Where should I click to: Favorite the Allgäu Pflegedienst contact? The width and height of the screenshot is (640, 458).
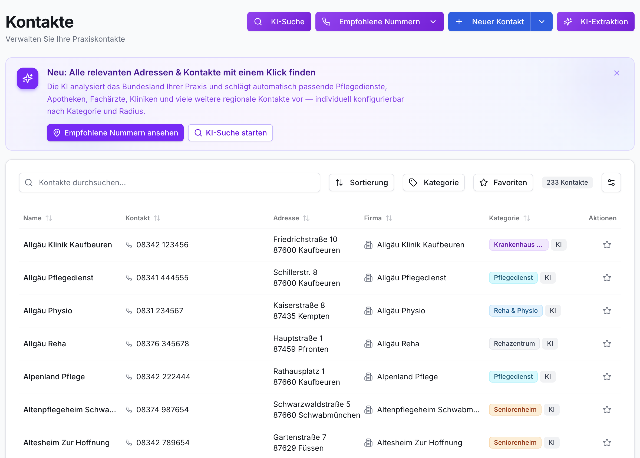[607, 278]
